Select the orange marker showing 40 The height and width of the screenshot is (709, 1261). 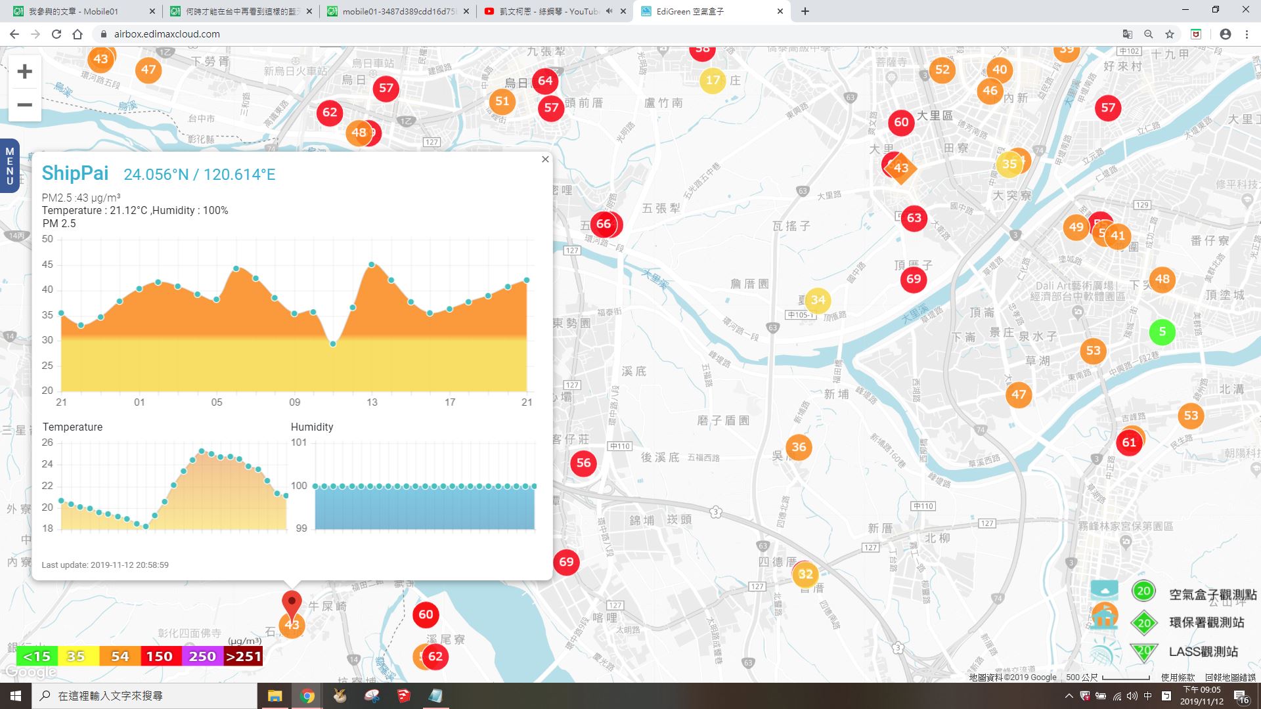click(x=1000, y=70)
